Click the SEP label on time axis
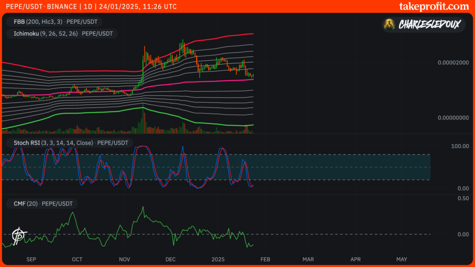This screenshot has height=267, width=475. coord(31,259)
